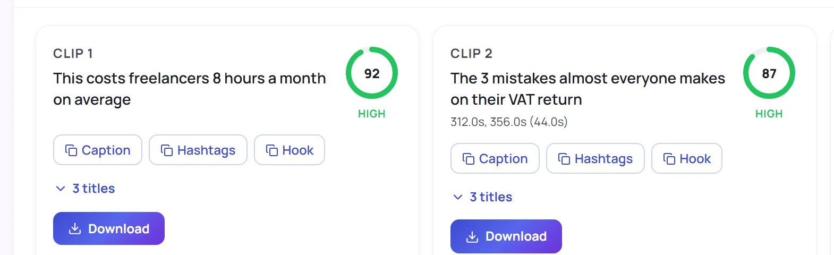
Task: Click the HIGH rating under score 92
Action: coord(372,114)
